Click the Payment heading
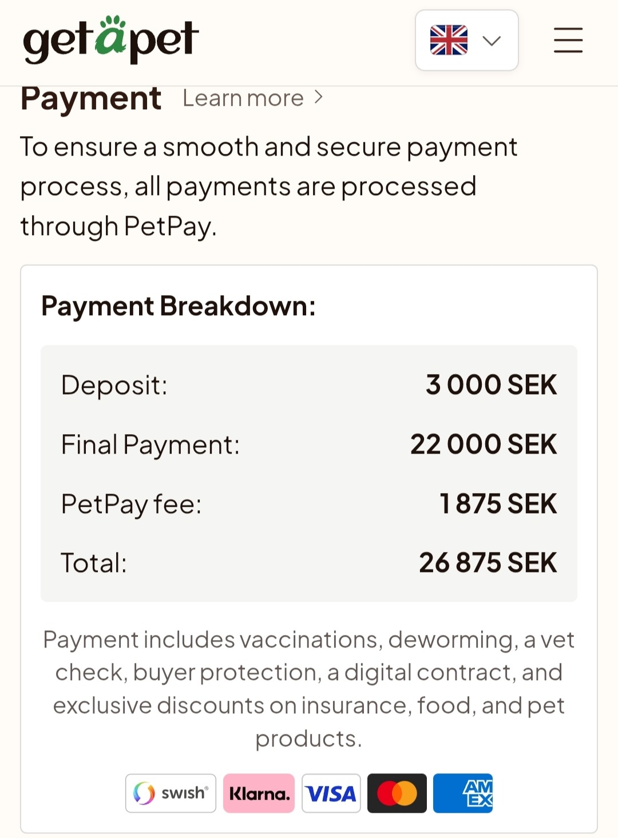This screenshot has width=618, height=838. pyautogui.click(x=91, y=98)
